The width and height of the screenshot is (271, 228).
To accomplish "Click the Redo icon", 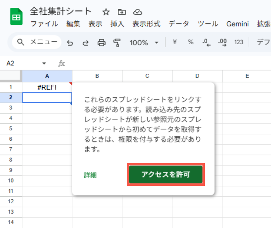I will point(86,42).
